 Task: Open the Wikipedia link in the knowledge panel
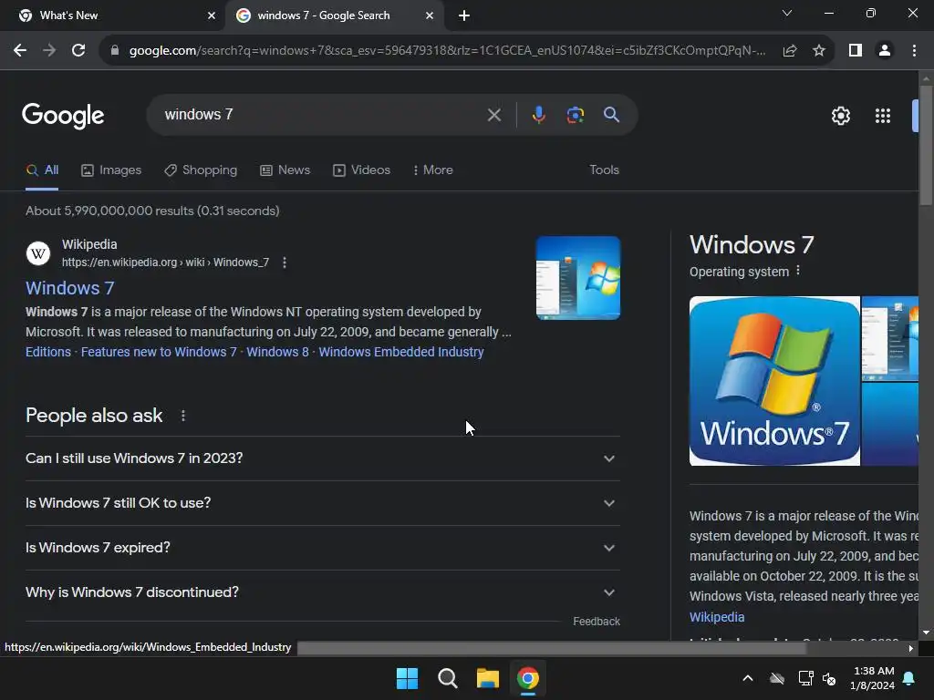click(x=717, y=617)
